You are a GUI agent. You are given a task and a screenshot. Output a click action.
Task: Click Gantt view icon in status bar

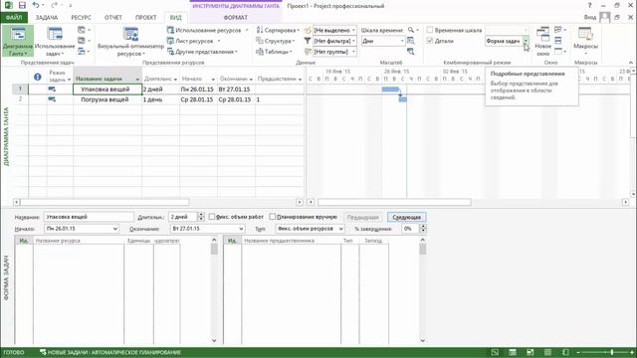coord(495,352)
